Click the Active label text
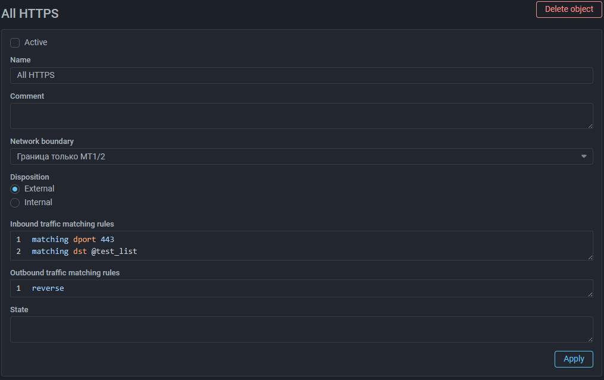 click(x=36, y=42)
